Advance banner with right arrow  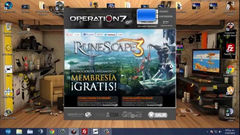pos(171,66)
